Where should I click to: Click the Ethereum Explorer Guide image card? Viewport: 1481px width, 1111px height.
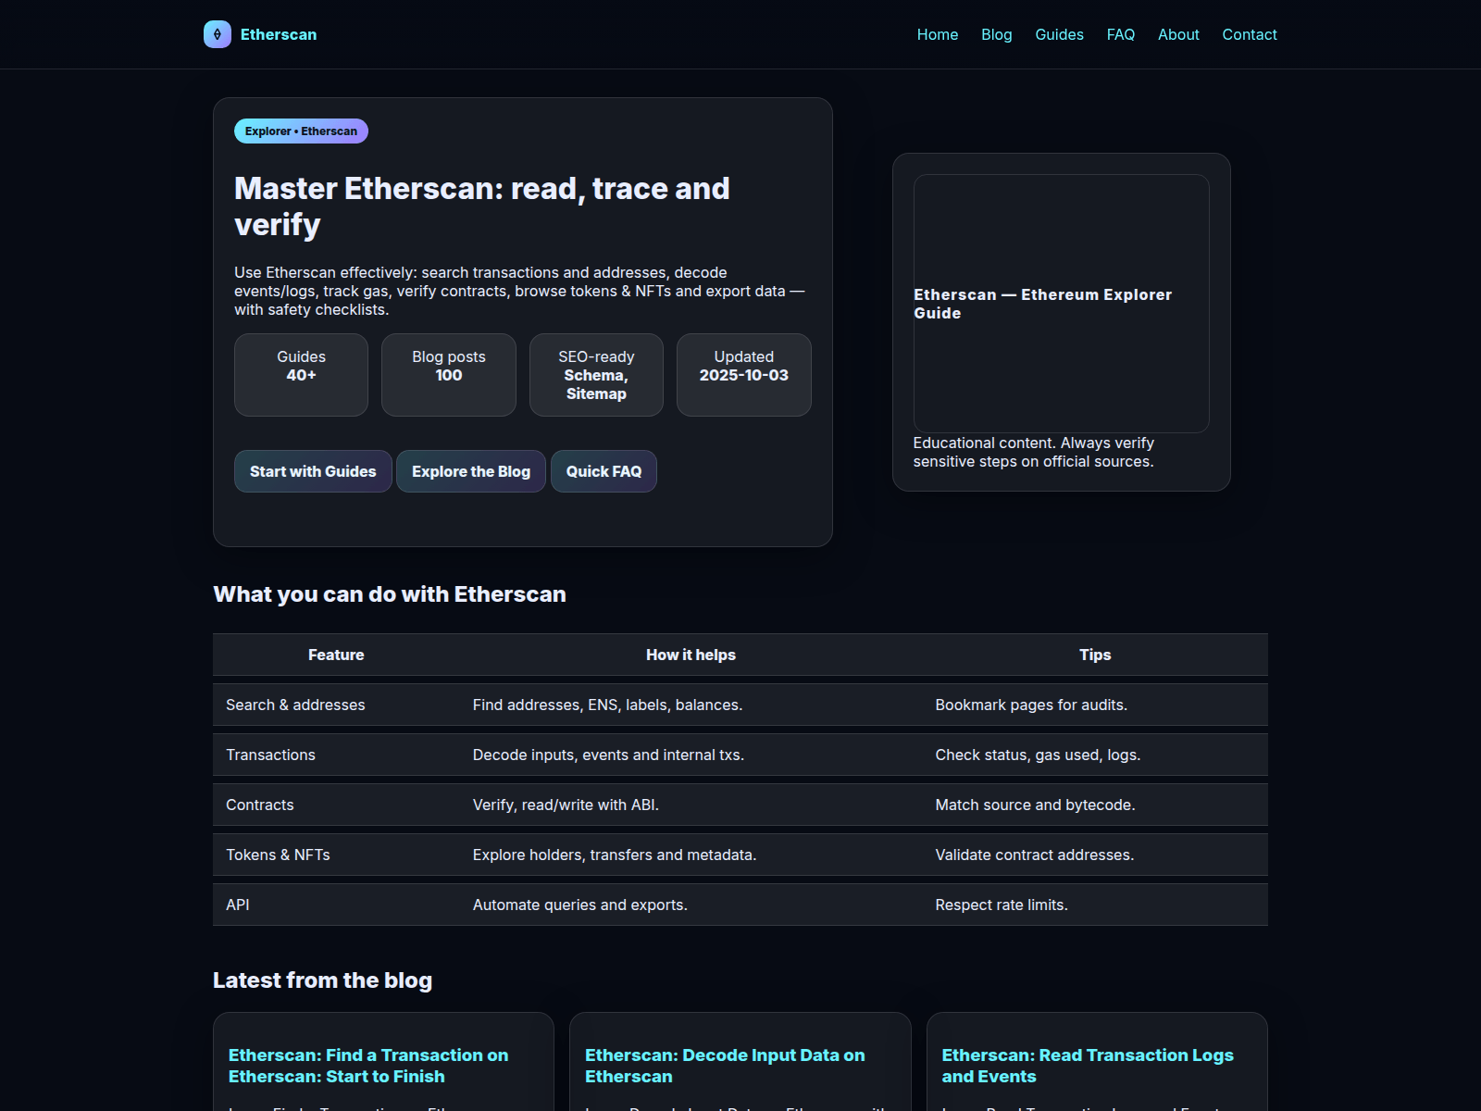point(1062,304)
